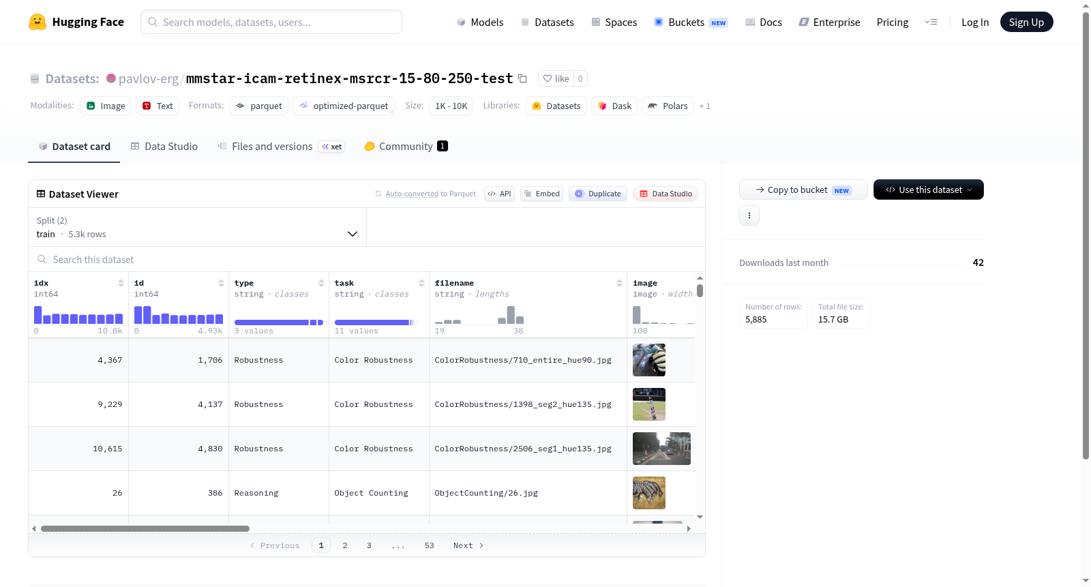Copy dataset name with the copy icon
Viewport: 1091px width, 587px height.
(522, 78)
